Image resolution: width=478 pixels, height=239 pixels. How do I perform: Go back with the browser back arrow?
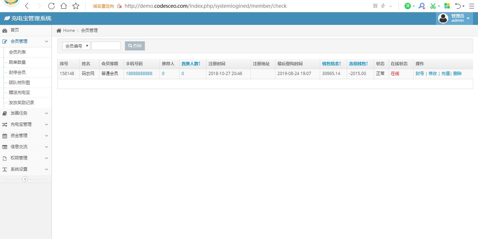click(x=27, y=6)
